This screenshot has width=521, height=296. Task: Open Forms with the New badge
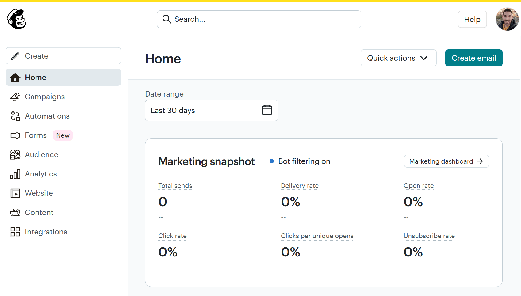click(36, 135)
